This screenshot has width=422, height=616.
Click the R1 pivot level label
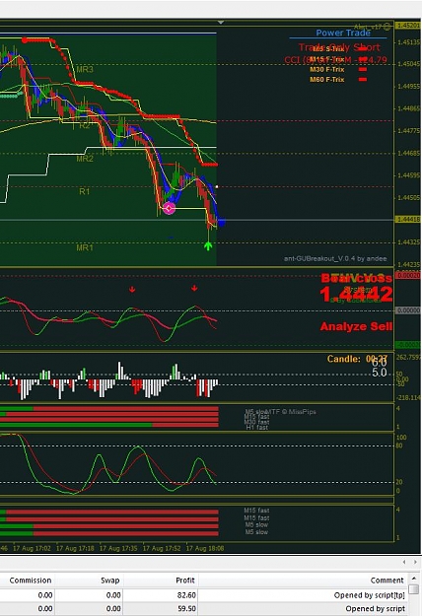[x=85, y=192]
